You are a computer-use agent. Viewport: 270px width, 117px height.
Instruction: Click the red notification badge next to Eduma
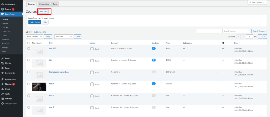pyautogui.click(x=13, y=9)
